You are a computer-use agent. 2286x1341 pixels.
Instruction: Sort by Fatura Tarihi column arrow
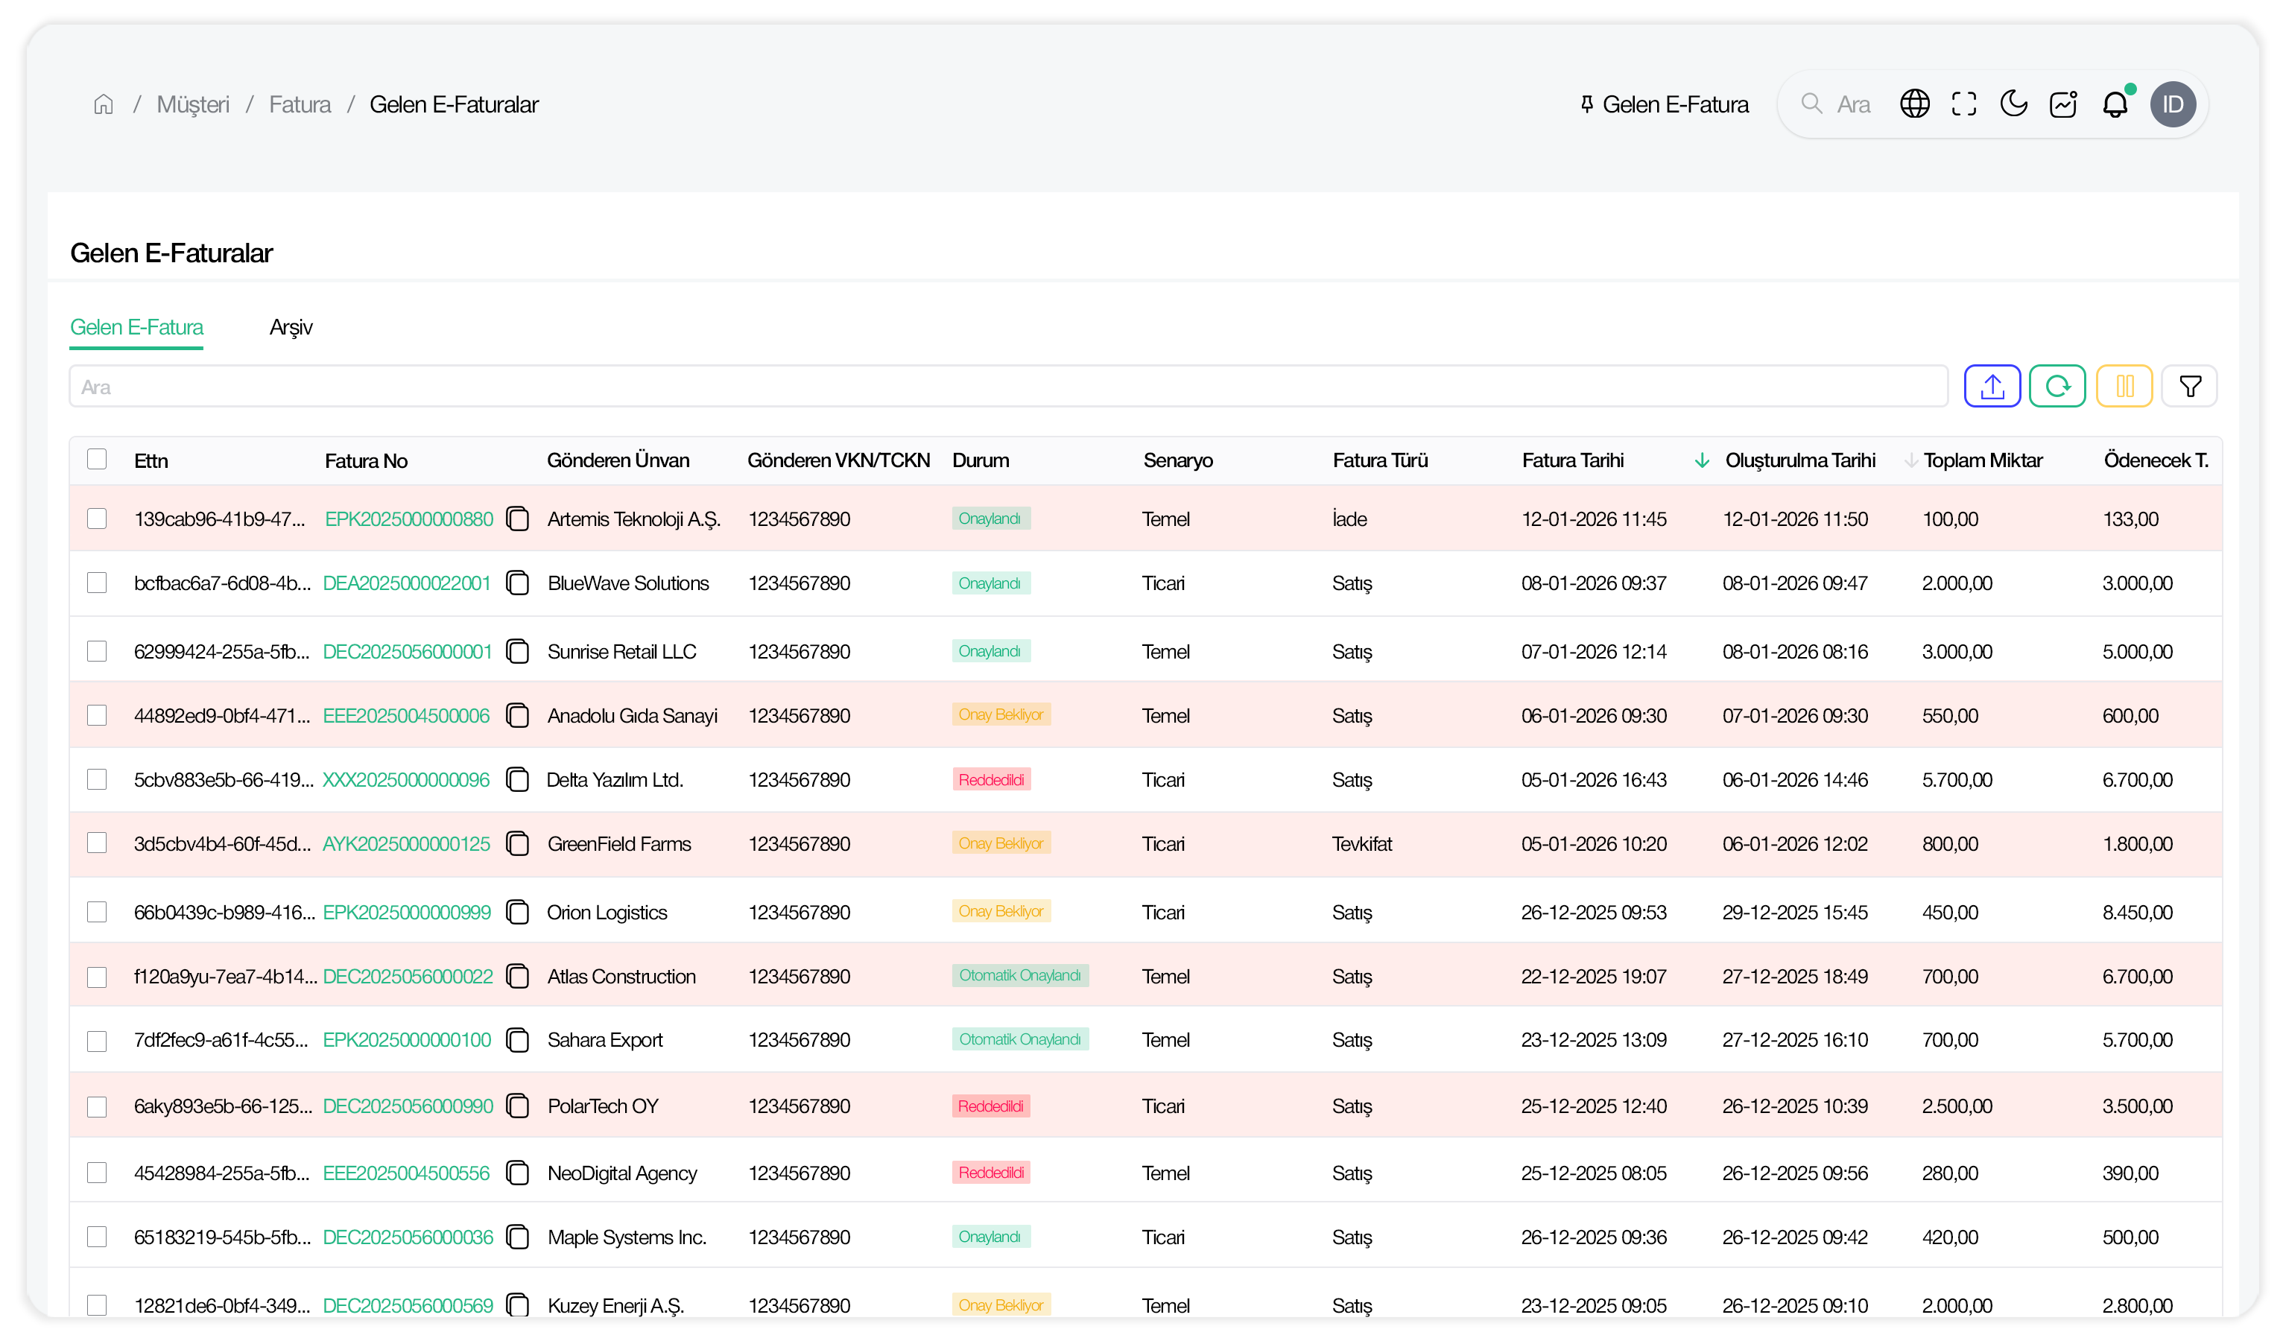[x=1702, y=461]
